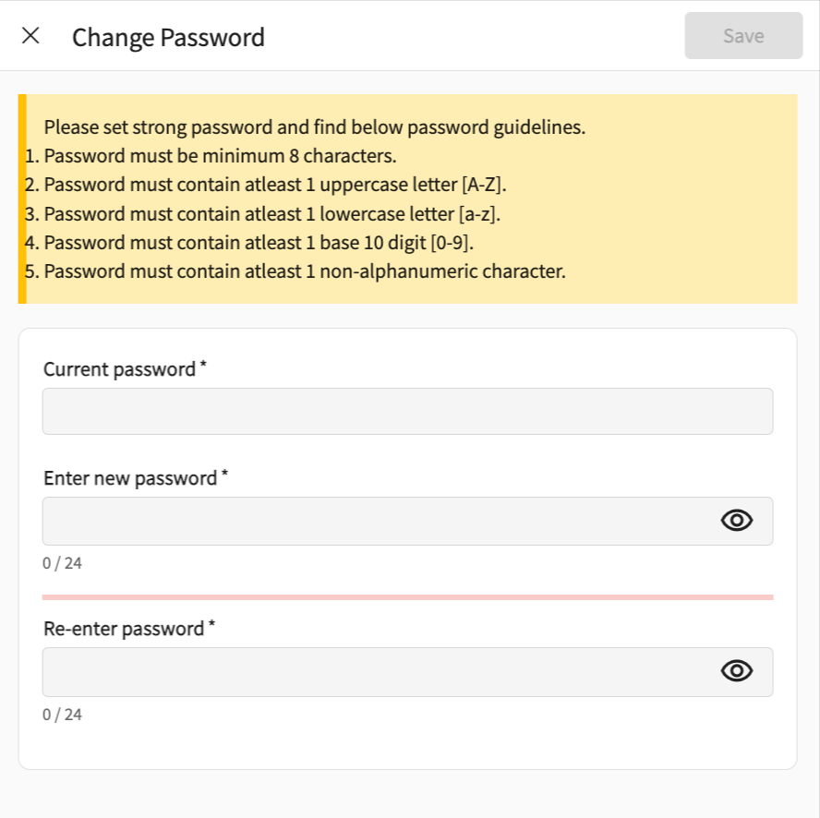
Task: Click the lowercase letter guideline
Action: coord(271,214)
